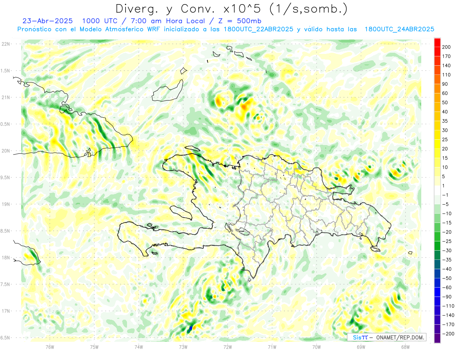Image resolution: width=455 pixels, height=352 pixels.
Task: Click the colorbar value '110'
Action: [x=447, y=75]
